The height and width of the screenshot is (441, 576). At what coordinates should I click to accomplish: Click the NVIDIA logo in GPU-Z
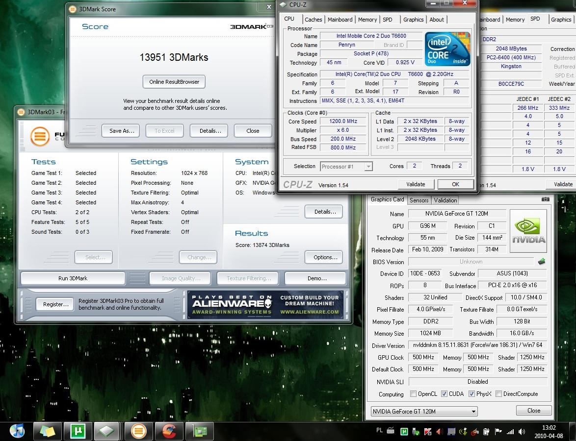pos(528,231)
